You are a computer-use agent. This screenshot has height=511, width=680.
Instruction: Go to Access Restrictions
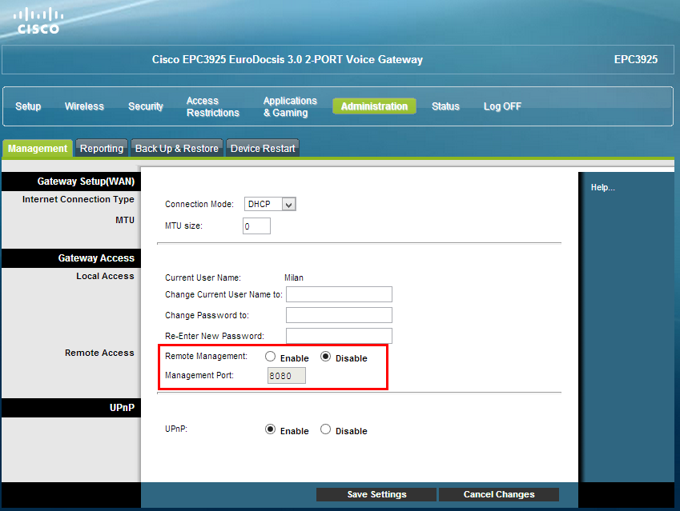point(212,106)
